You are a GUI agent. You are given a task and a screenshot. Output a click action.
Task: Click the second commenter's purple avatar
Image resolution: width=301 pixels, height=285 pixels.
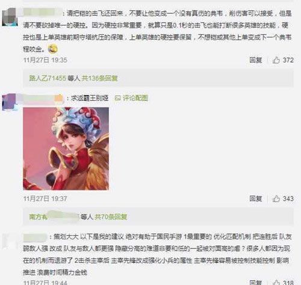10,102
